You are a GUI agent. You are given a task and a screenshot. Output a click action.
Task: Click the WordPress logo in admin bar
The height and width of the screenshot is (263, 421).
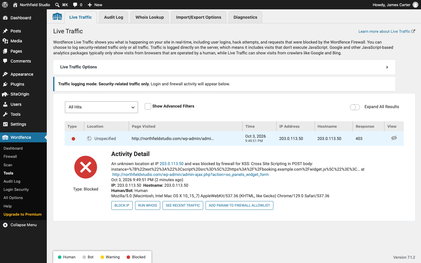pyautogui.click(x=5, y=5)
